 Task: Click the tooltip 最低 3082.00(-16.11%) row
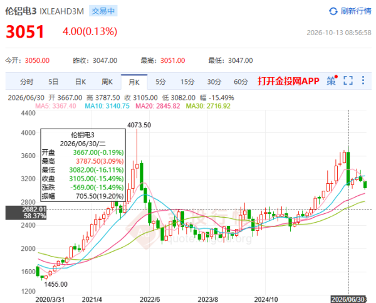[83, 170]
